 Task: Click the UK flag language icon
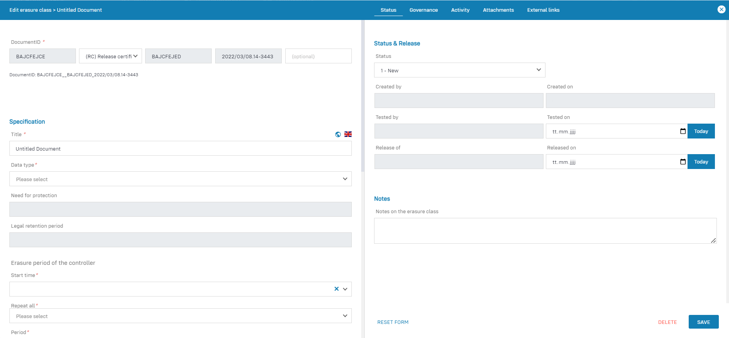pyautogui.click(x=348, y=134)
